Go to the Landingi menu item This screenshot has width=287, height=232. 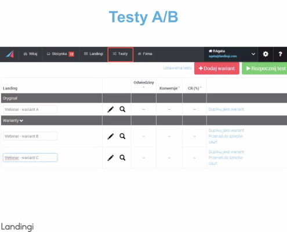coord(93,54)
